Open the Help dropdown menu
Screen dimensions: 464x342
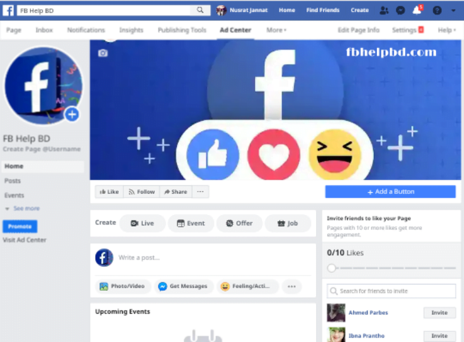(x=446, y=30)
